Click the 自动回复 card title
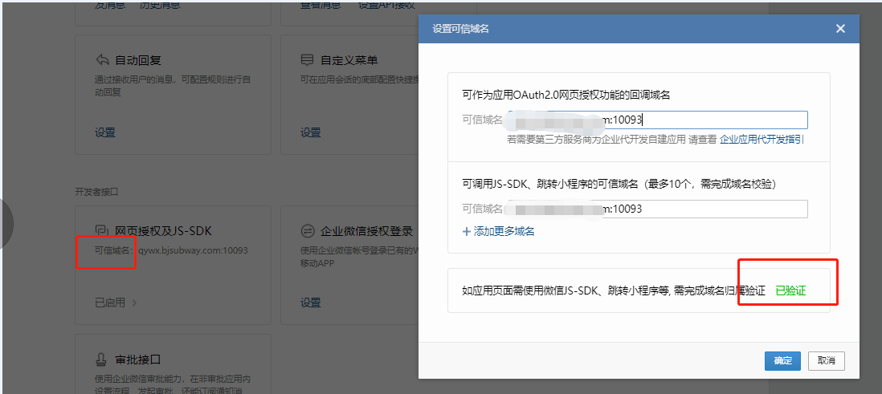This screenshot has height=394, width=882. point(138,60)
